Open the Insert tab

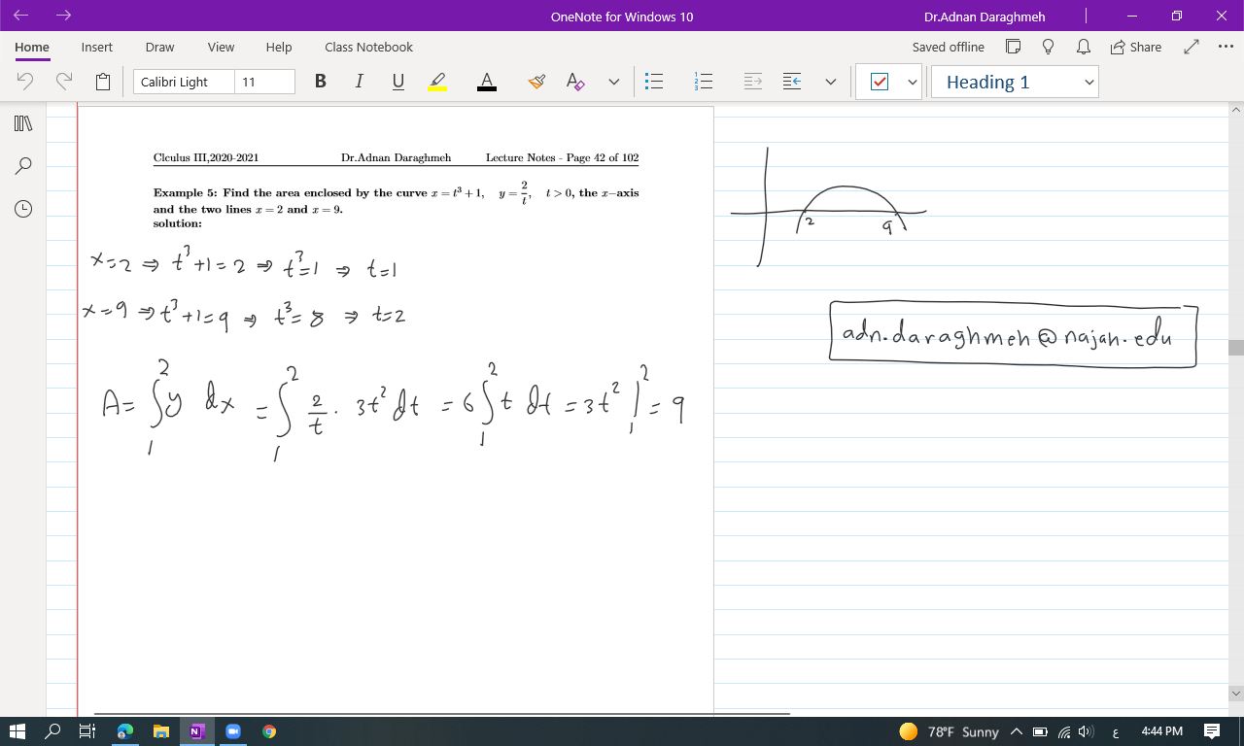(96, 47)
